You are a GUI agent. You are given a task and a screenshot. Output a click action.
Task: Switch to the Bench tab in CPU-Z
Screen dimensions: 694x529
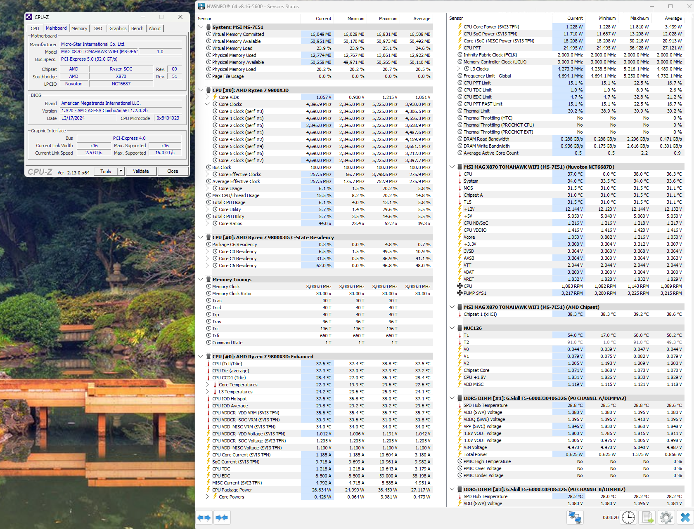137,28
